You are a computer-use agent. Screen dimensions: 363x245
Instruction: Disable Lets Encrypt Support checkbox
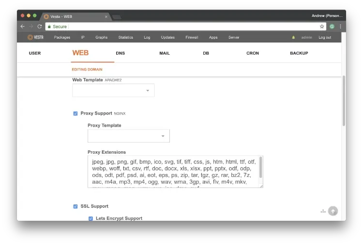tap(91, 218)
